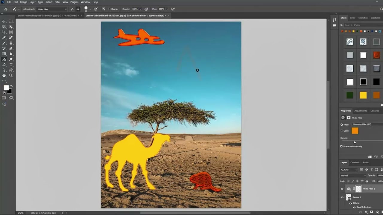Open the Filter menu

(57, 2)
